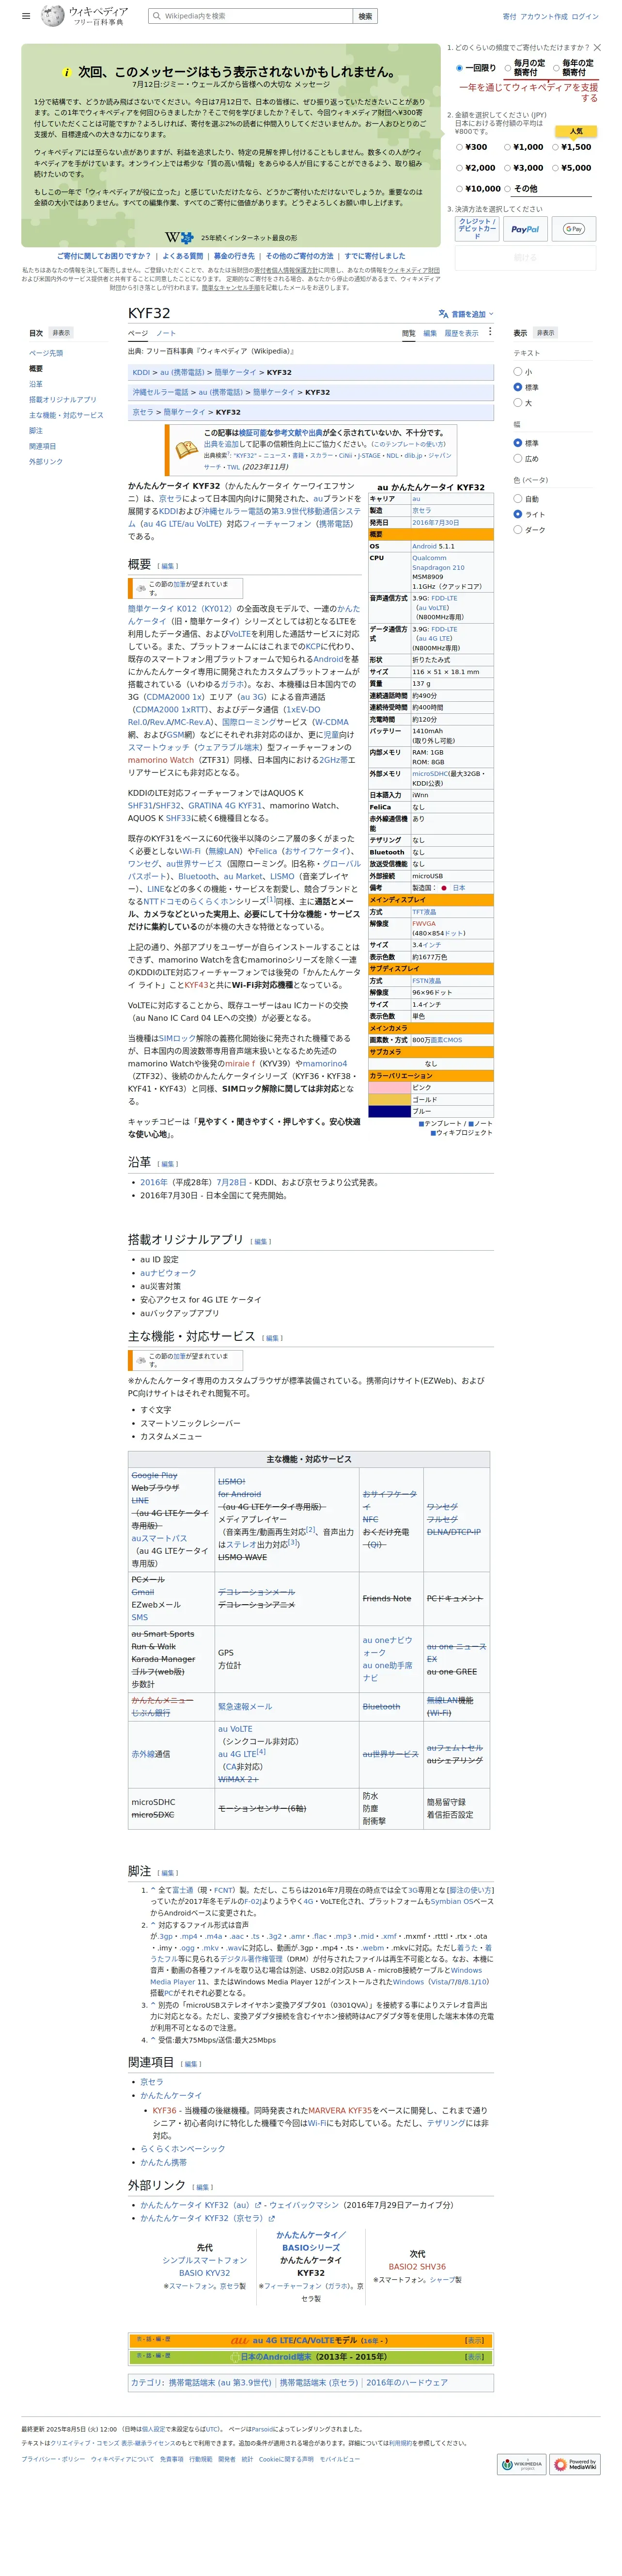Click the Japan flag icon in the infobox
This screenshot has height=2576, width=622.
[x=444, y=887]
